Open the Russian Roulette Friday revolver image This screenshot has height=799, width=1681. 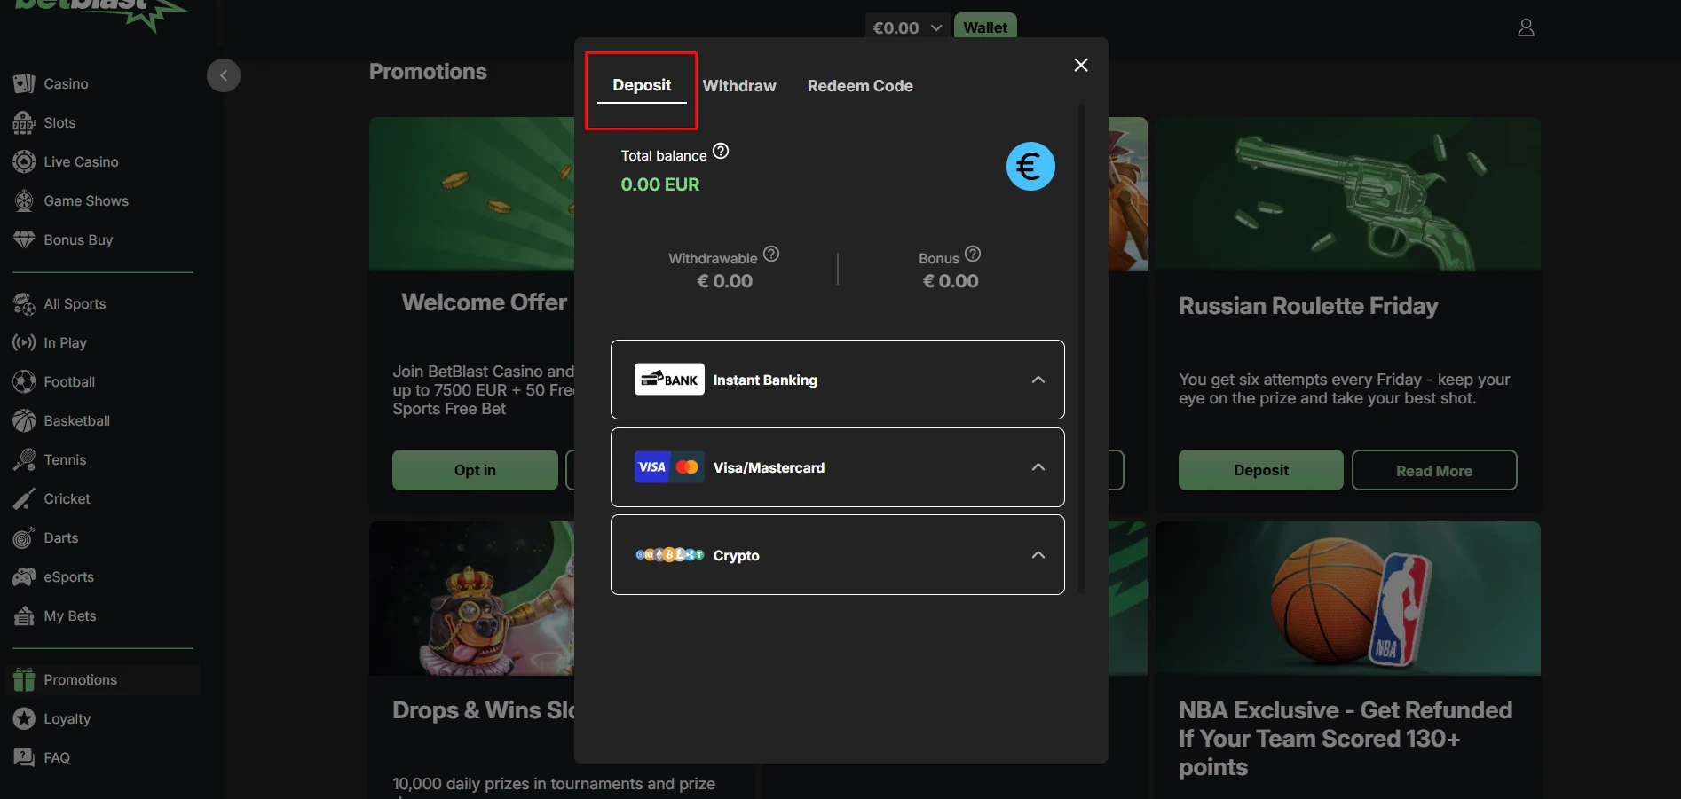click(1347, 194)
